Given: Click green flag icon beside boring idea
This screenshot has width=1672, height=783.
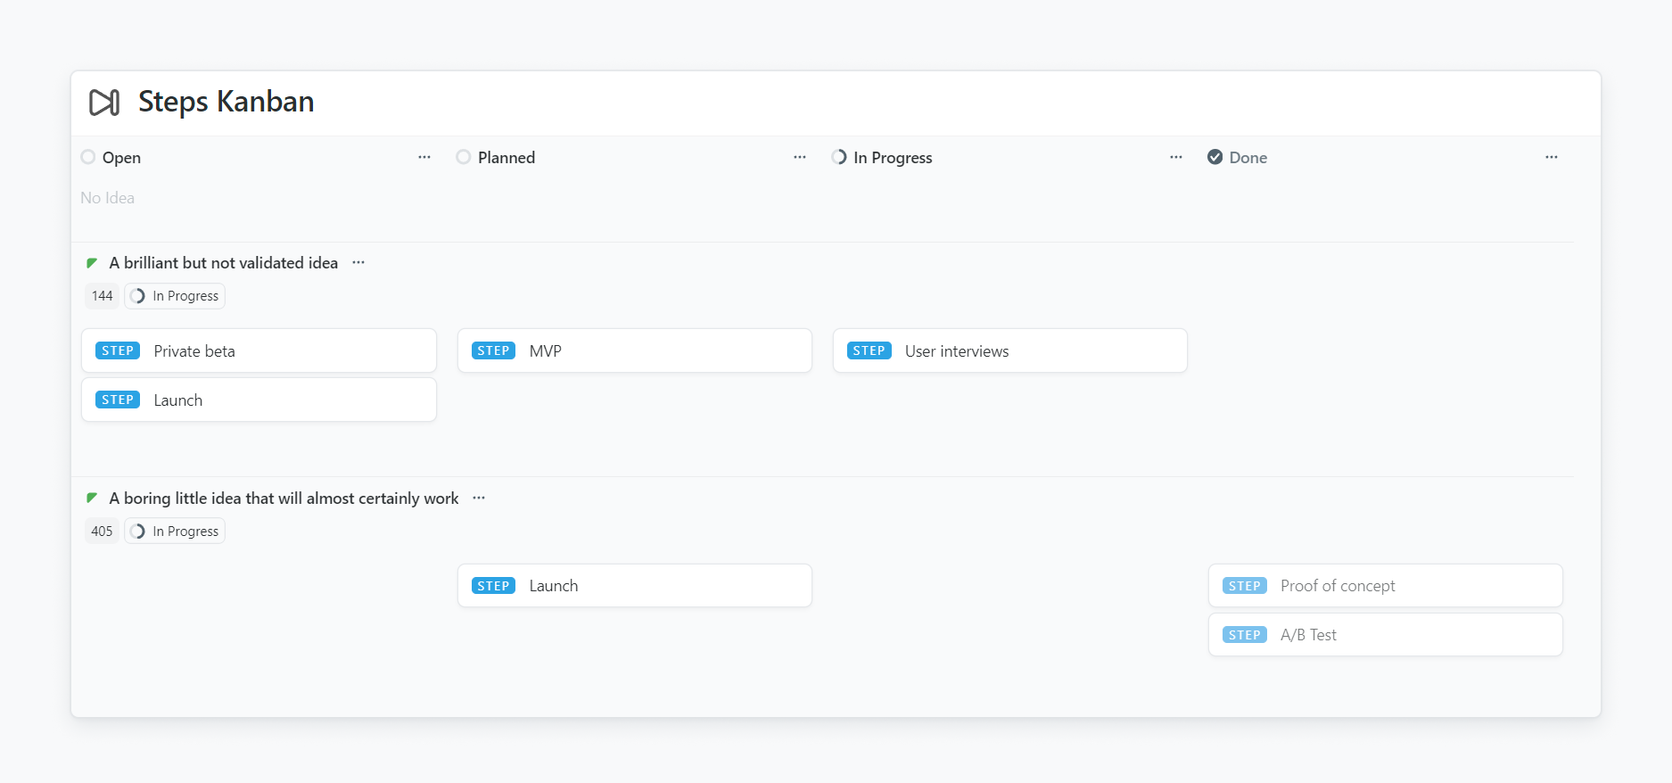Looking at the screenshot, I should (92, 498).
